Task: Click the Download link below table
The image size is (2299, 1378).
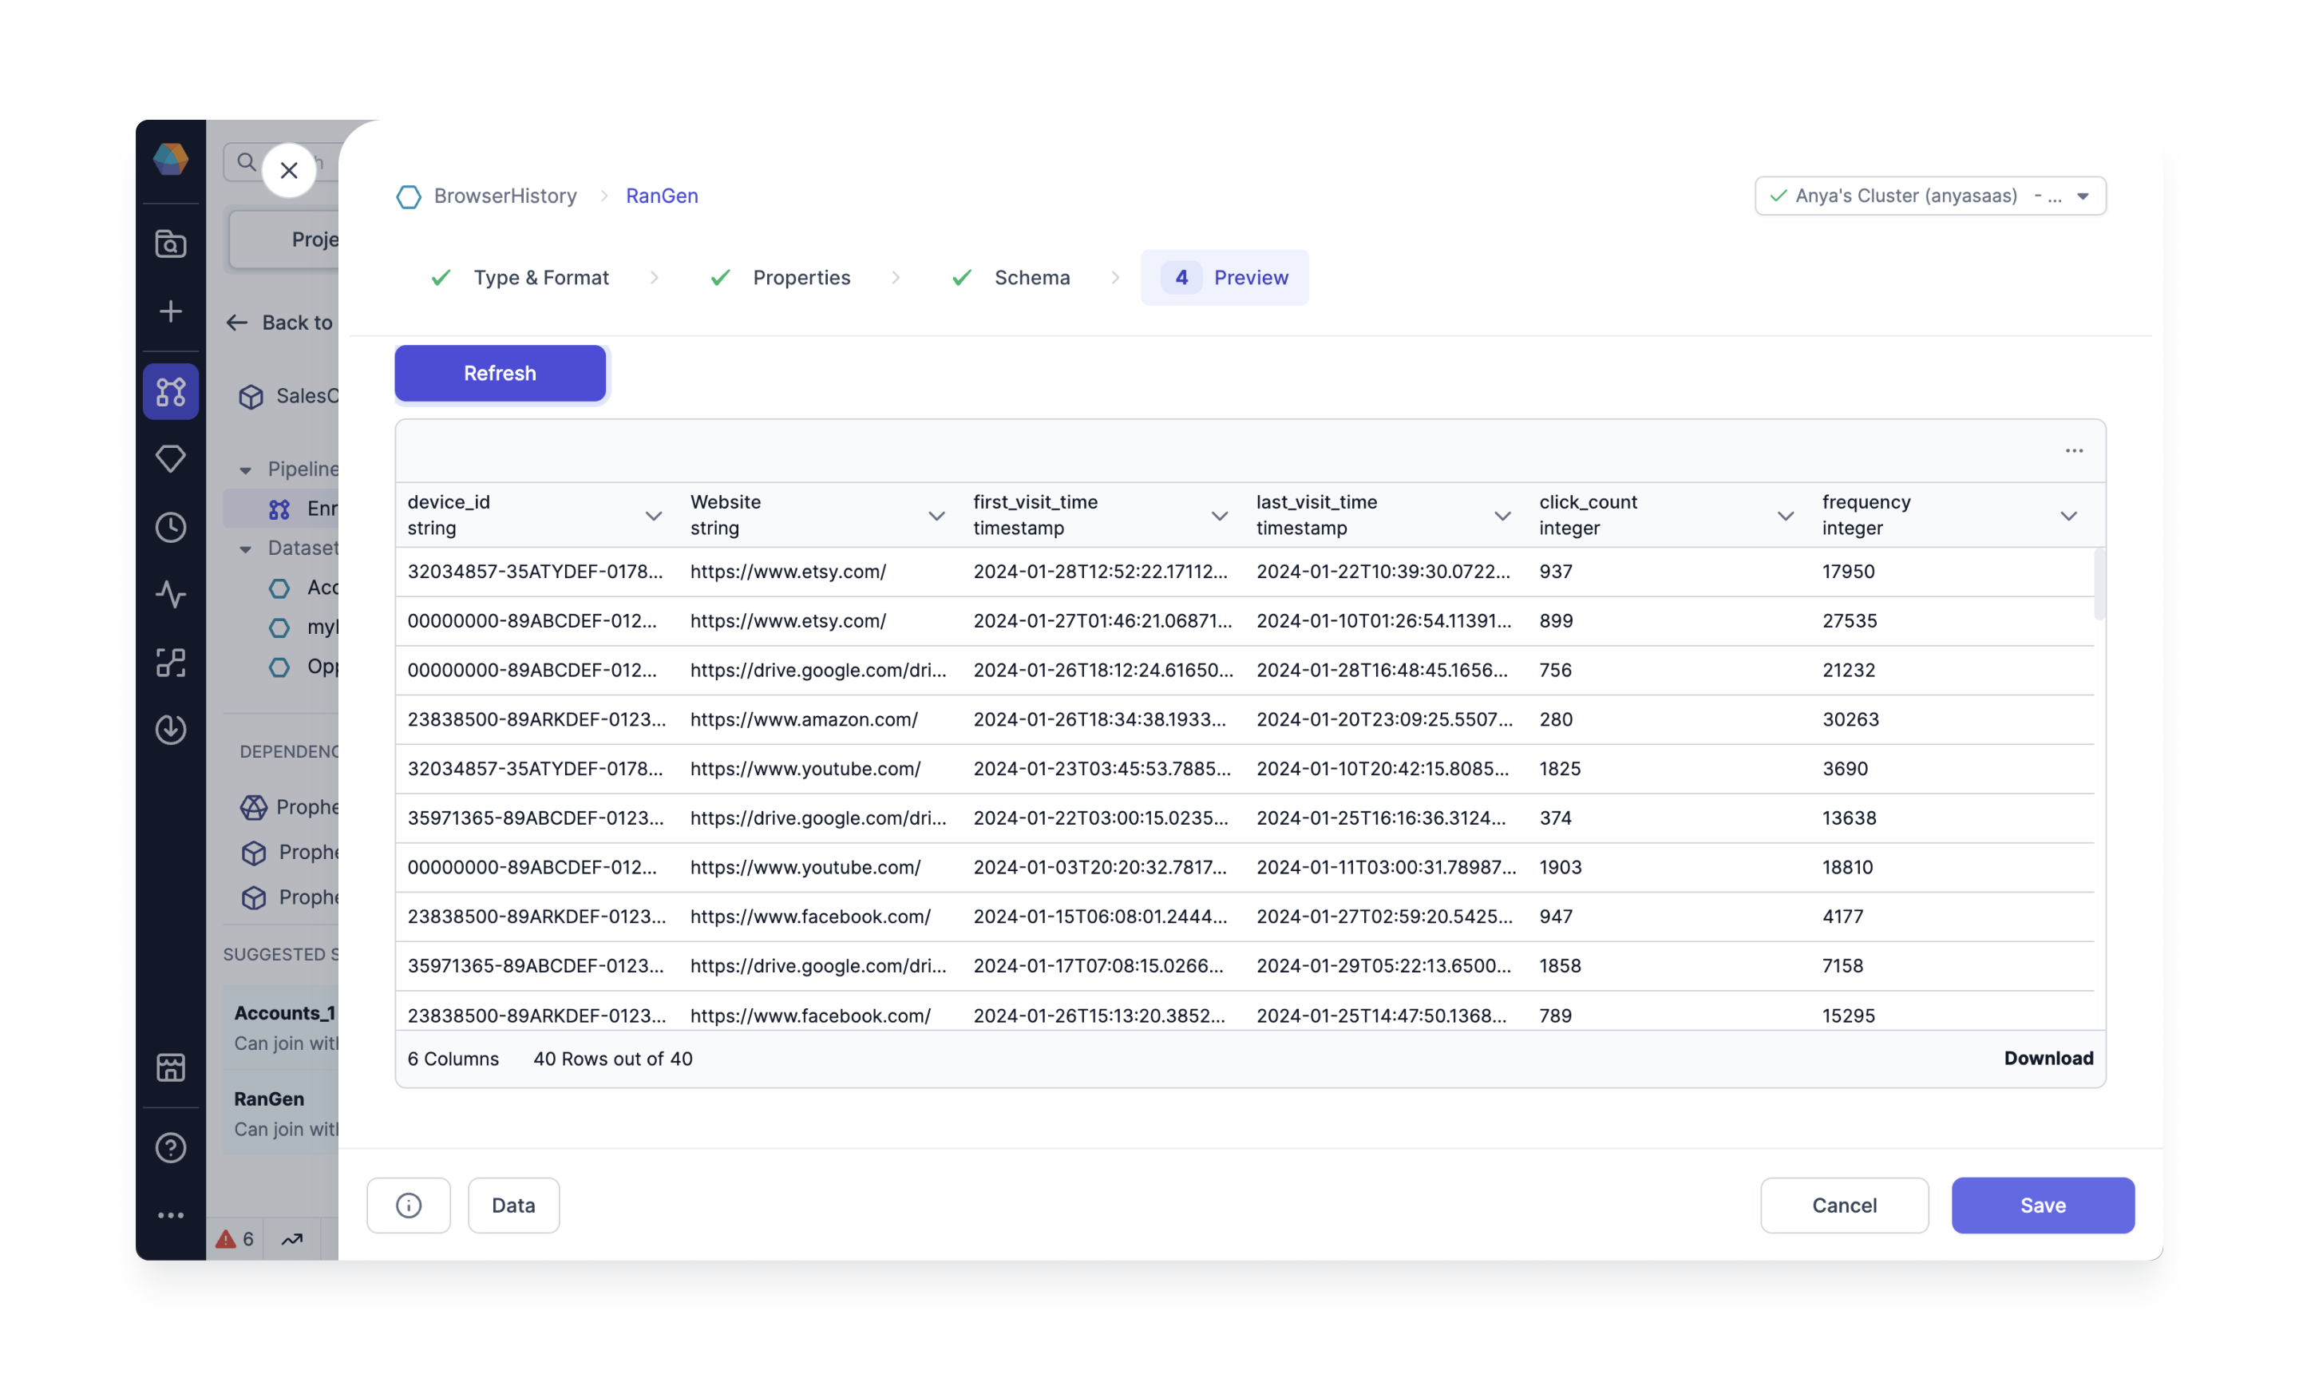Action: point(2048,1058)
